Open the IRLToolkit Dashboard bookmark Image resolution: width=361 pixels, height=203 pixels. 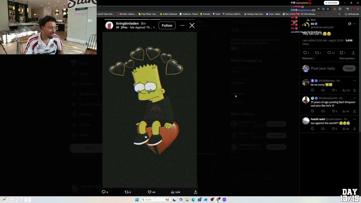(126, 14)
